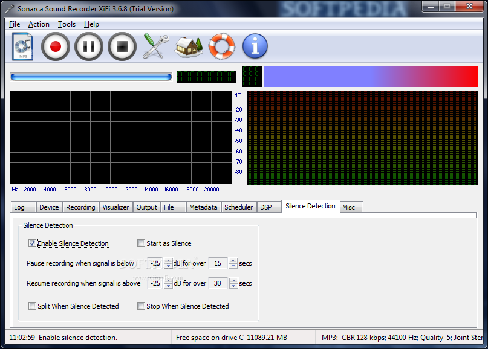The image size is (488, 349).
Task: Click the dotted red-green level visualizer panel
Action: [x=362, y=138]
